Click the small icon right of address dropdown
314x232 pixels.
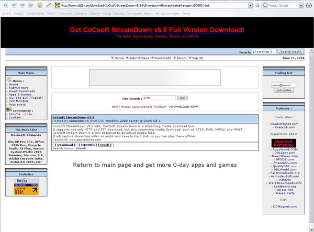tap(257, 6)
